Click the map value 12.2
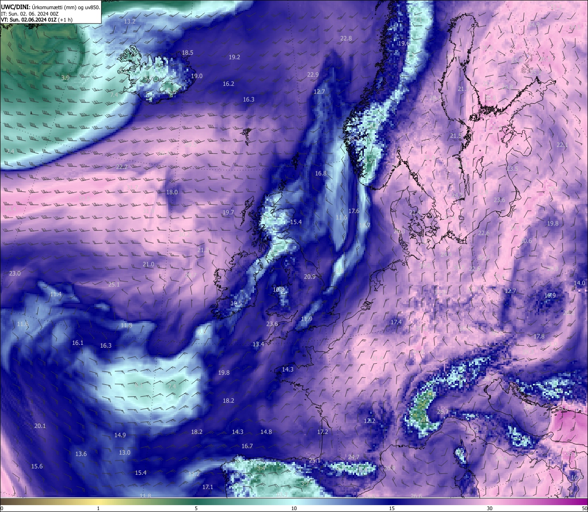Image resolution: width=588 pixels, height=512 pixels. [369, 421]
